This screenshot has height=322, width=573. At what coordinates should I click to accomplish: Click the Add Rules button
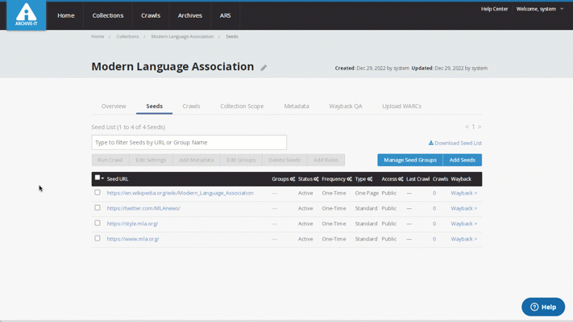[x=326, y=160]
